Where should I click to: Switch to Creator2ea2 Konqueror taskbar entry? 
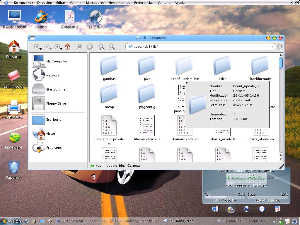tap(241, 221)
